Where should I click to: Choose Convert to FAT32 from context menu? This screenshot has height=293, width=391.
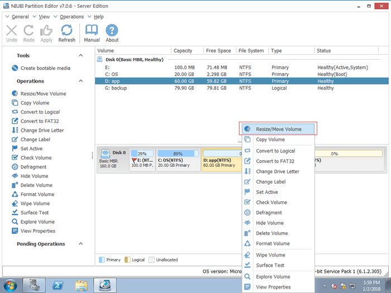pos(278,161)
